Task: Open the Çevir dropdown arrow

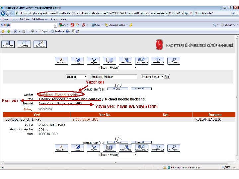Action: coord(102,25)
